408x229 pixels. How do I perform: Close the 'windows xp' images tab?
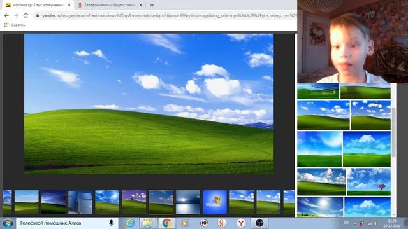69,5
